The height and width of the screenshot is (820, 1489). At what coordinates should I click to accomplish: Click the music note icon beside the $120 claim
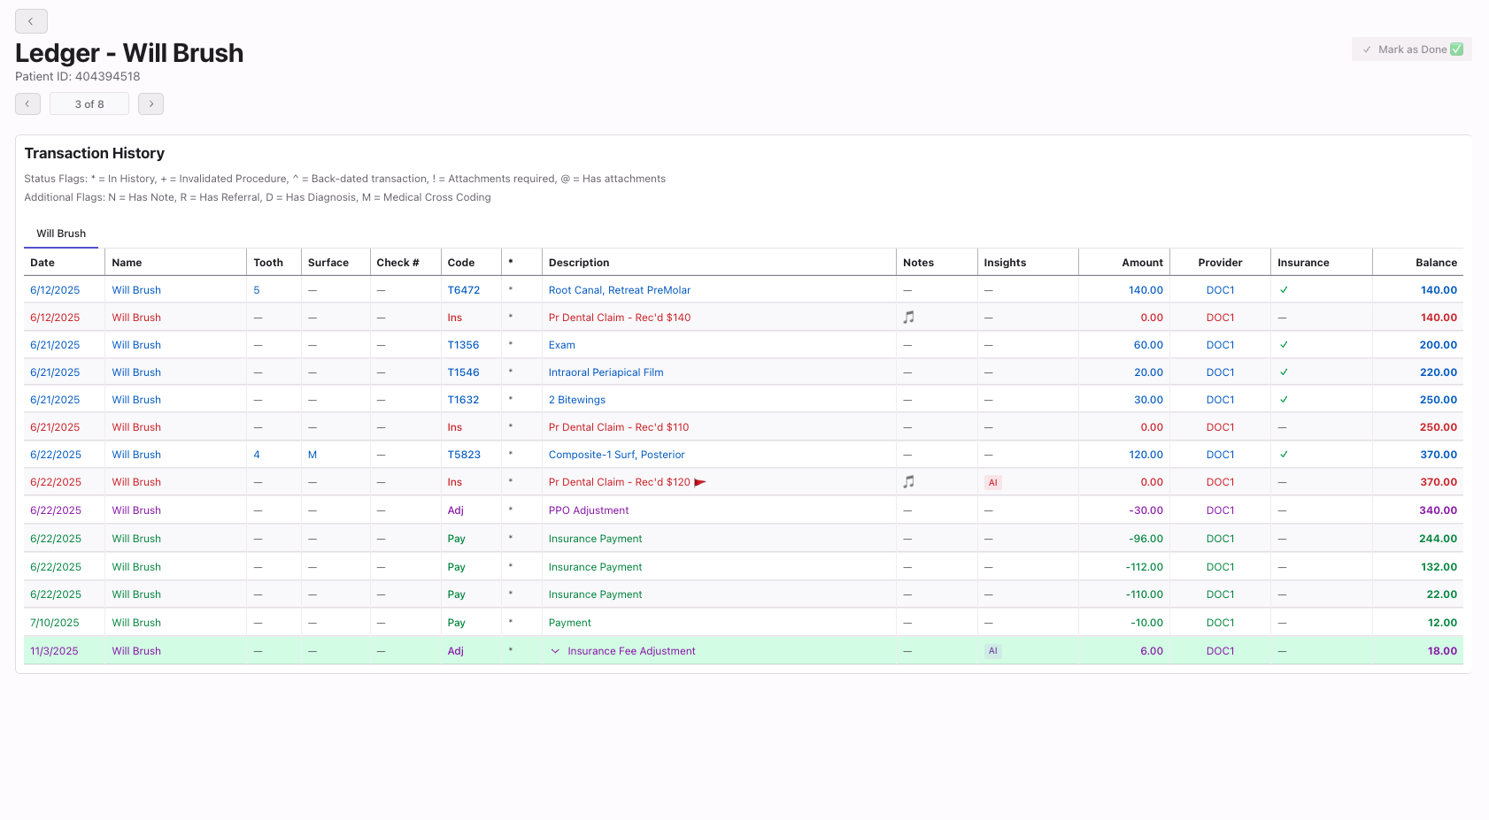tap(909, 482)
